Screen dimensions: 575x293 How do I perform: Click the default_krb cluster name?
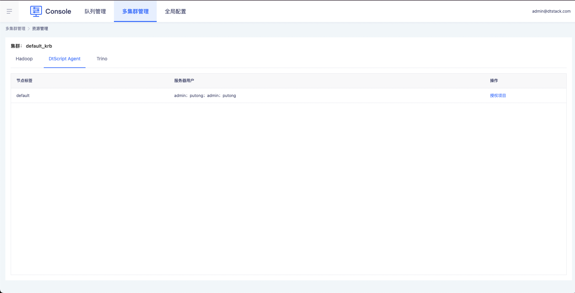tap(39, 46)
